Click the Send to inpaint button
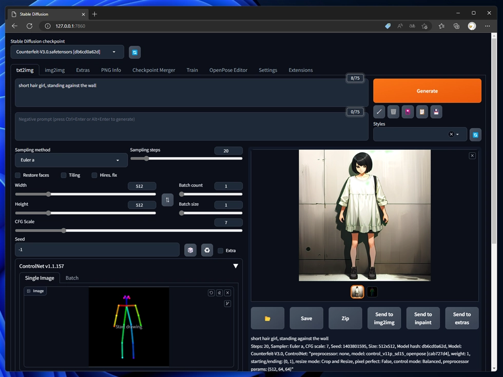 click(423, 318)
